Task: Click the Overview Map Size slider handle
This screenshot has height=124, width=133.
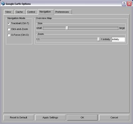Action: point(67,28)
